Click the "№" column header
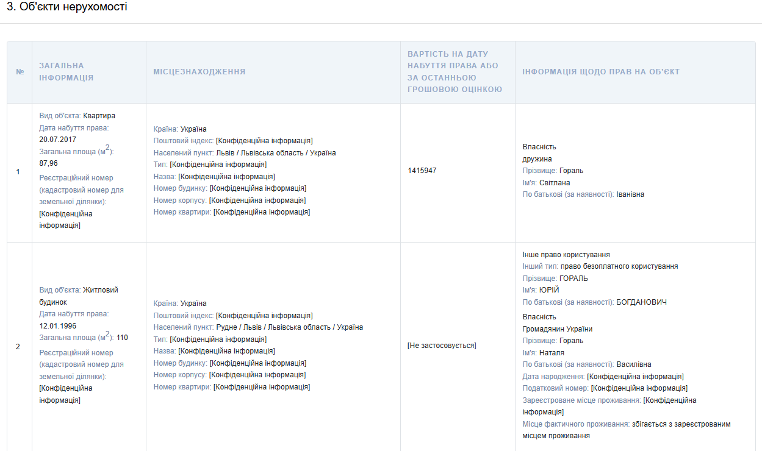762x451 pixels. click(x=20, y=72)
